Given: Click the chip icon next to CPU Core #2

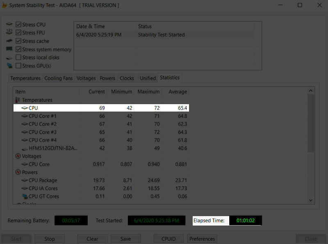Looking at the screenshot, I should click(x=25, y=124).
